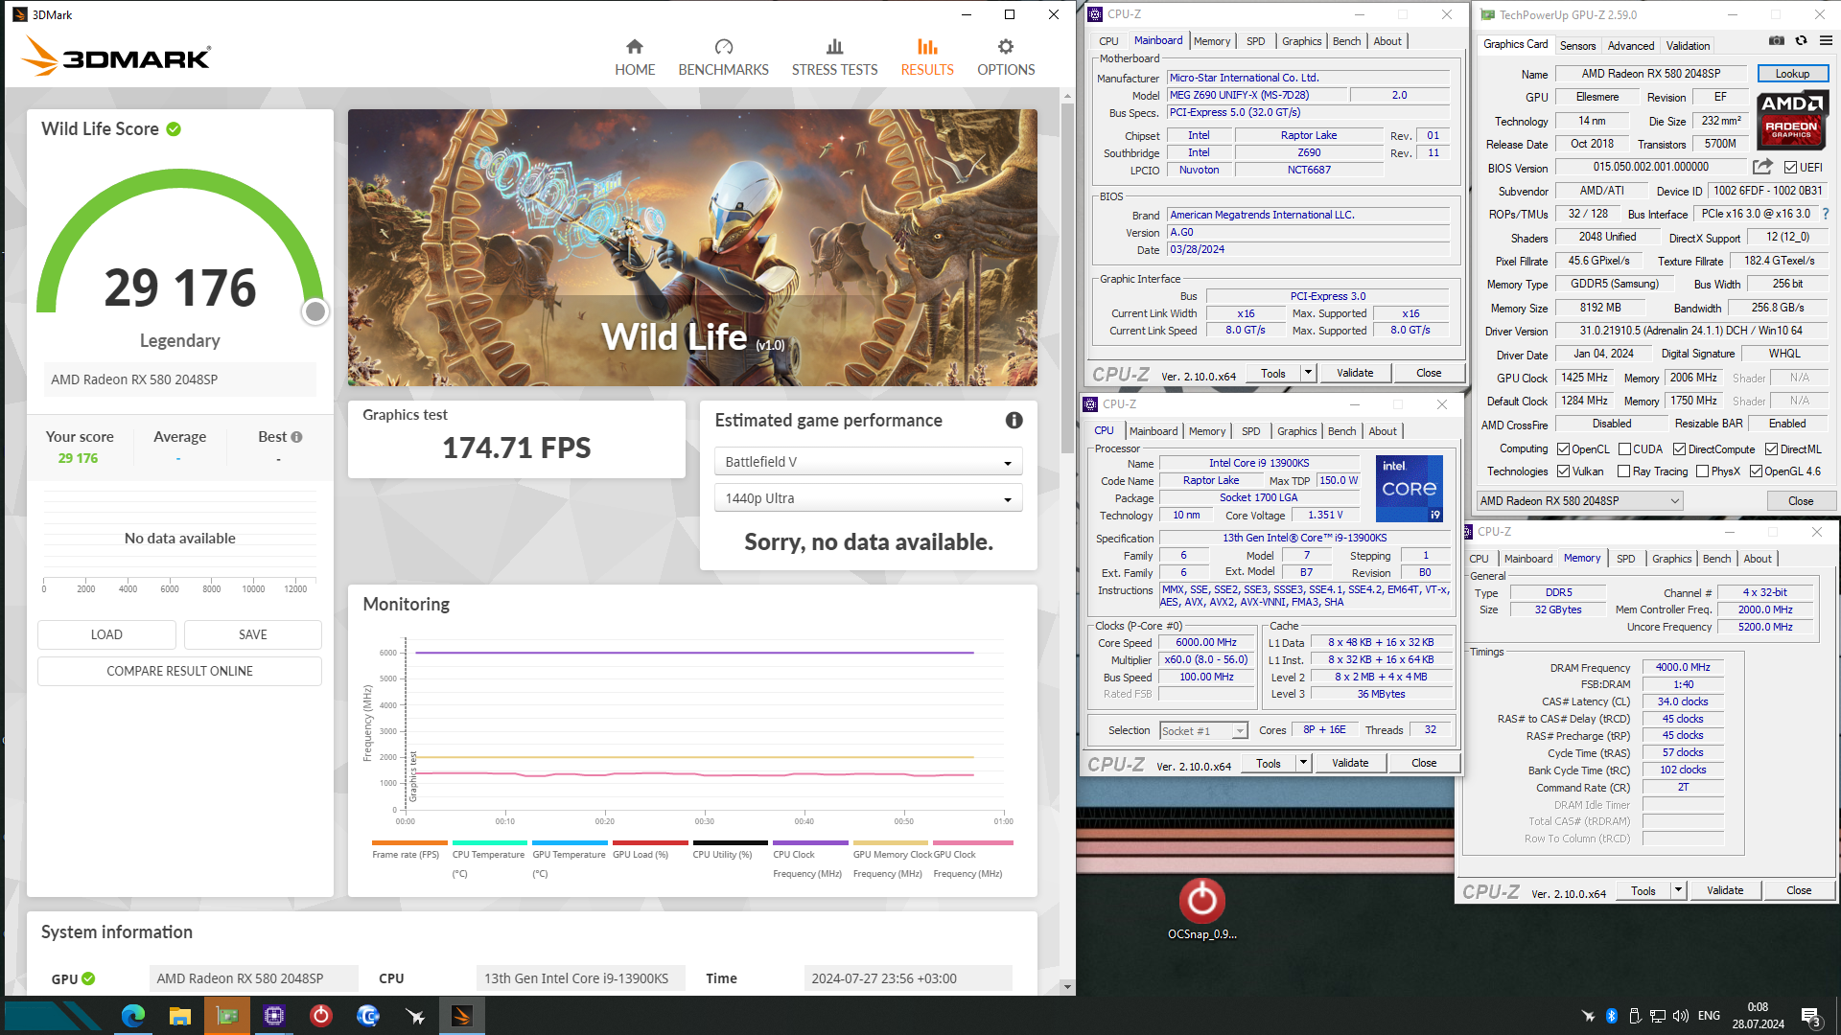1841x1035 pixels.
Task: Click the Lookup button in GPU-Z
Action: click(1792, 74)
